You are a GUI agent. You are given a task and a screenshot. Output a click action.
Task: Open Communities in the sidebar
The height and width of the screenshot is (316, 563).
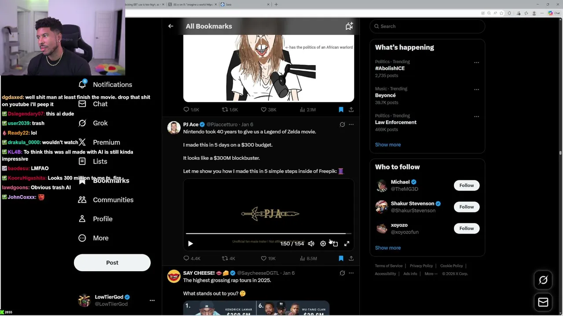point(105,200)
